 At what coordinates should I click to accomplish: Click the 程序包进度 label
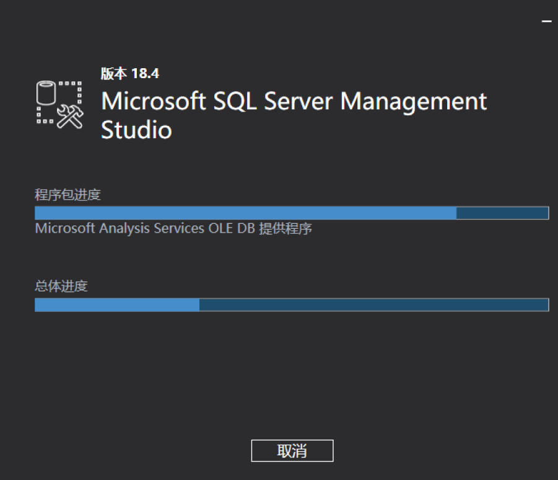[x=68, y=195]
